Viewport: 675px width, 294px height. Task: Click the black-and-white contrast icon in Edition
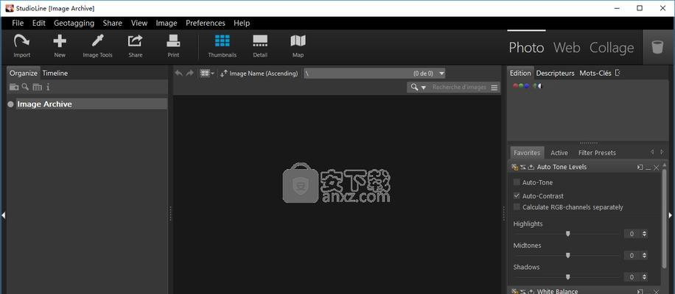pyautogui.click(x=538, y=86)
